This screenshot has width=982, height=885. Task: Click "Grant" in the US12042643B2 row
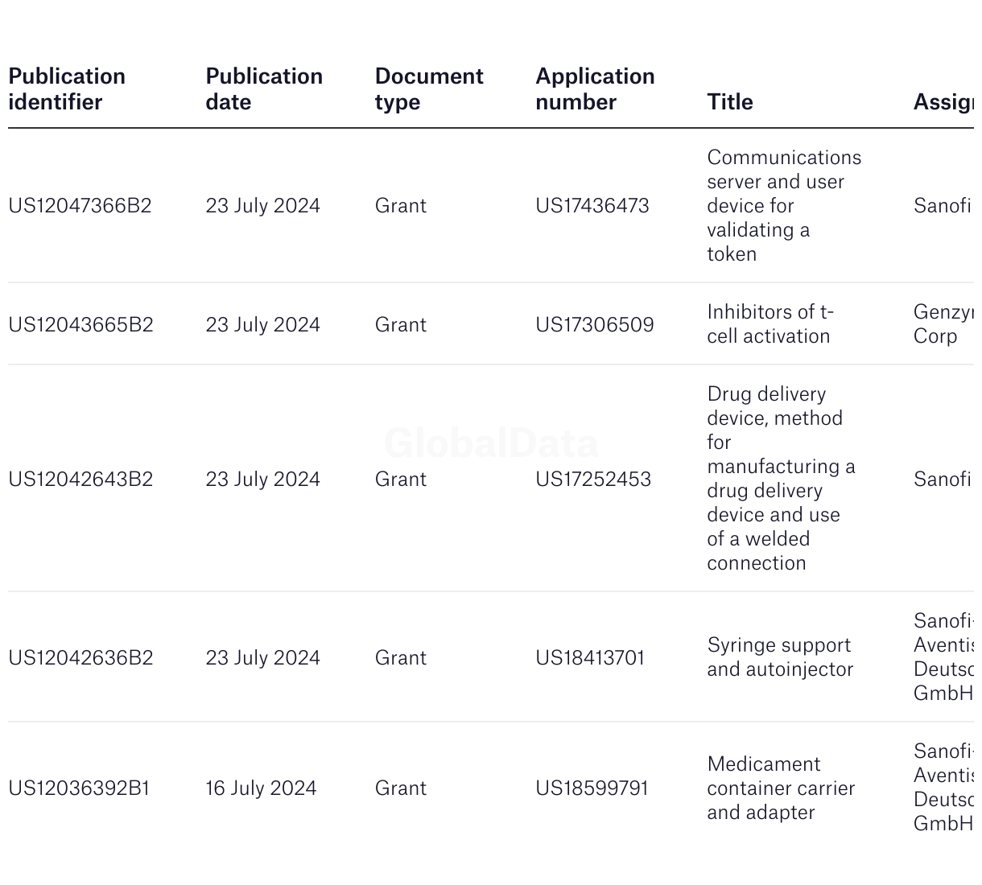click(401, 480)
